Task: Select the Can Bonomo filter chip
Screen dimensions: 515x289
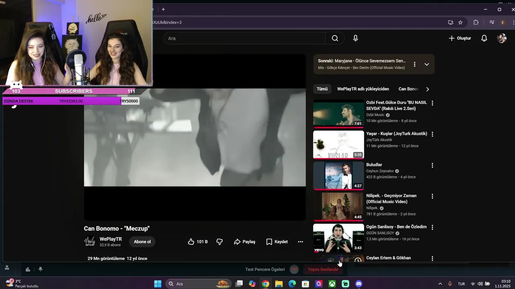Action: tap(408, 89)
